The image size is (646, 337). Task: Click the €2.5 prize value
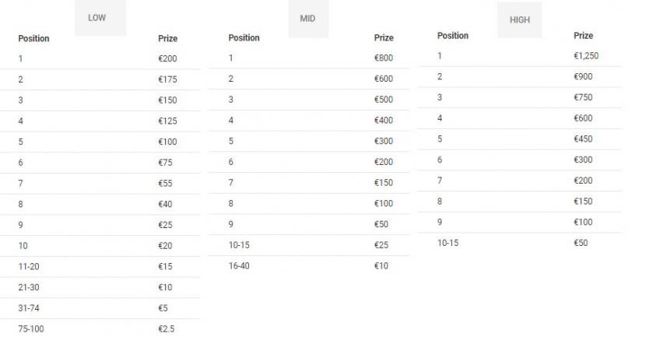(166, 329)
